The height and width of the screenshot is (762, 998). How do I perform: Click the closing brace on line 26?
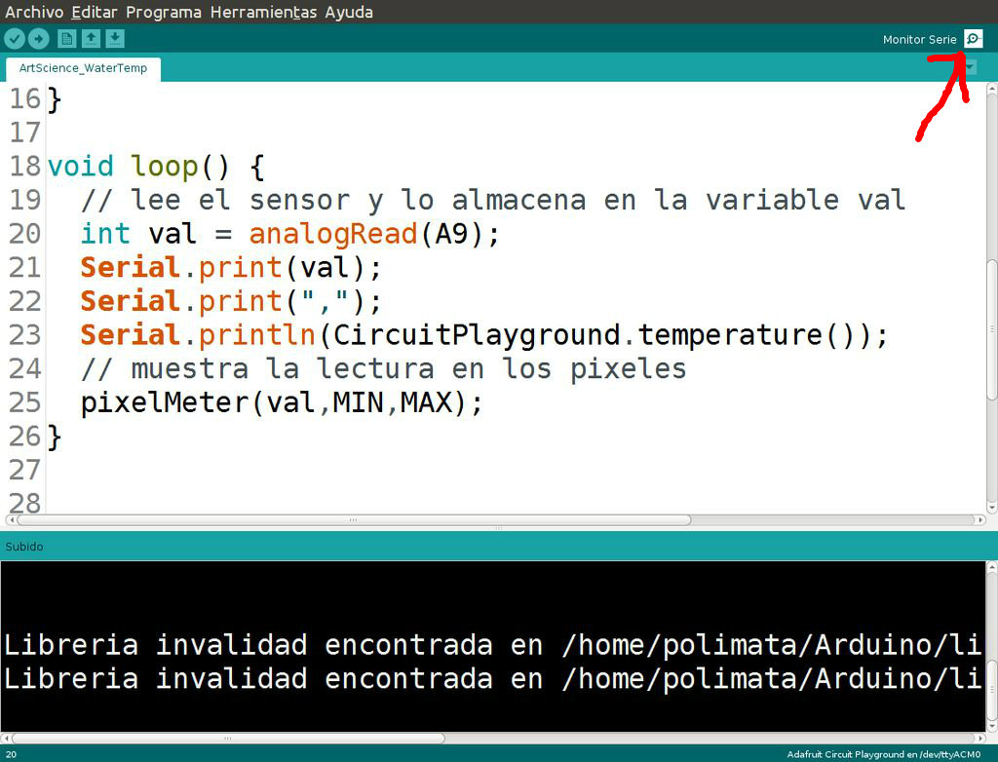(x=55, y=437)
